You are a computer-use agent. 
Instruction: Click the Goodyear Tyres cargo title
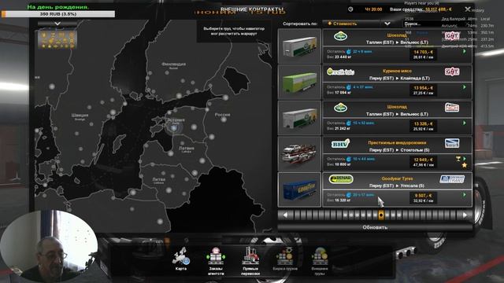pyautogui.click(x=397, y=178)
